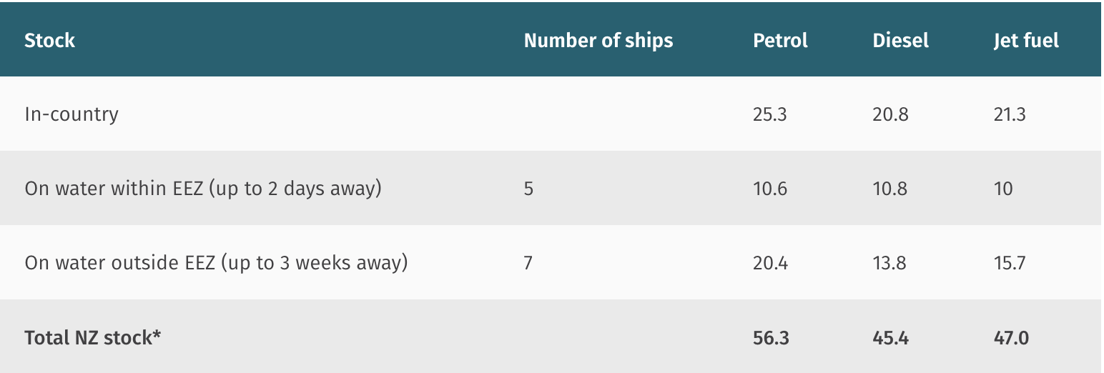Screen dimensions: 1104x373
Task: Select the On water outside EEZ row label
Action: [x=216, y=263]
